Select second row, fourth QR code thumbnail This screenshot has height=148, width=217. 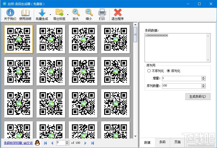(116, 71)
